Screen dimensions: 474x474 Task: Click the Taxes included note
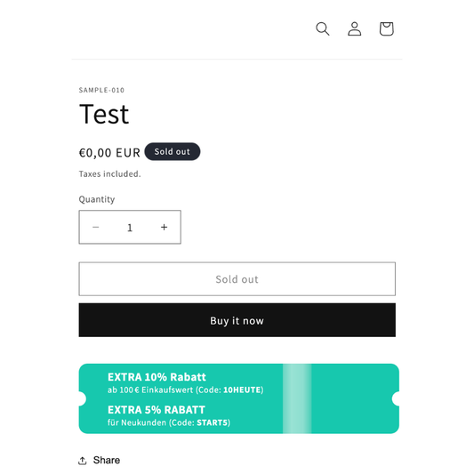point(109,173)
